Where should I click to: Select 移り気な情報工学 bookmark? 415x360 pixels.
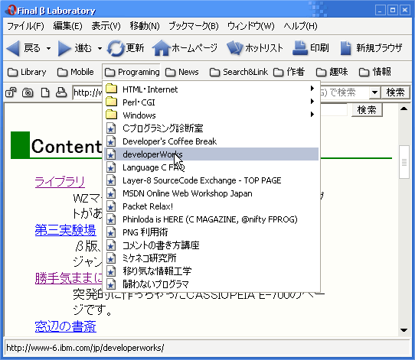point(211,271)
